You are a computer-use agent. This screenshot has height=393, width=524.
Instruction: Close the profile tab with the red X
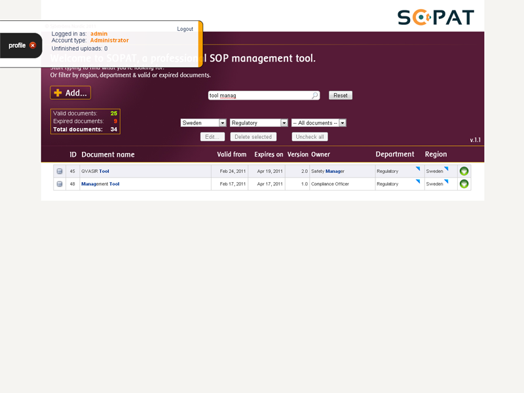[x=32, y=45]
